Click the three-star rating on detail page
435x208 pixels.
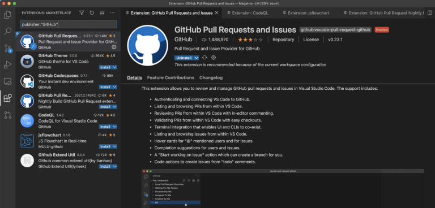(x=250, y=40)
